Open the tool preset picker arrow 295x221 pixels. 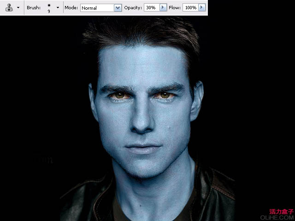18,8
